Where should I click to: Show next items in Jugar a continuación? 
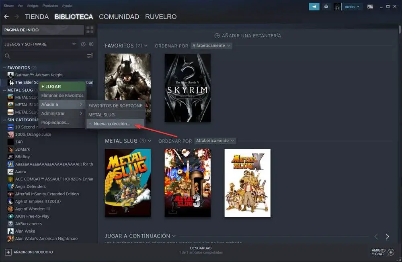[x=388, y=236]
